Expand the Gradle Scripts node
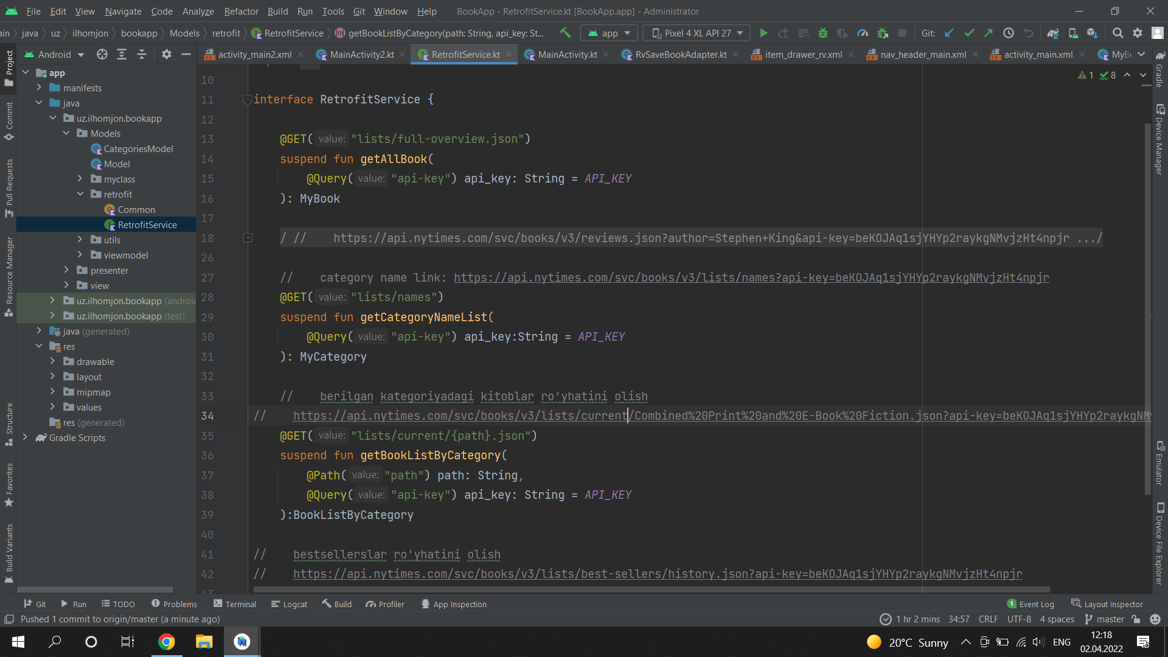1168x657 pixels. pyautogui.click(x=26, y=437)
